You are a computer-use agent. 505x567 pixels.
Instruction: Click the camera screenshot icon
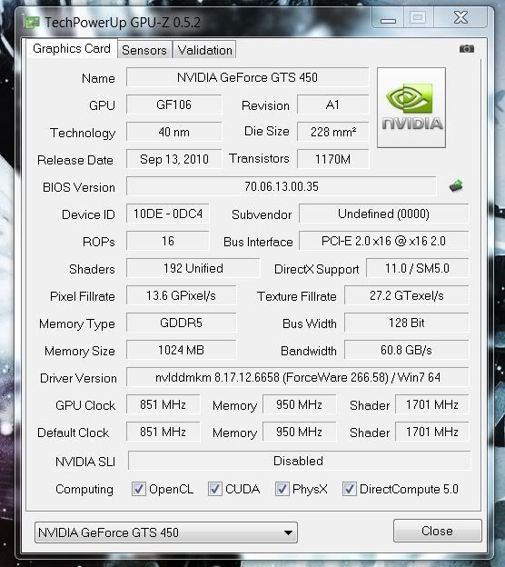pos(466,49)
